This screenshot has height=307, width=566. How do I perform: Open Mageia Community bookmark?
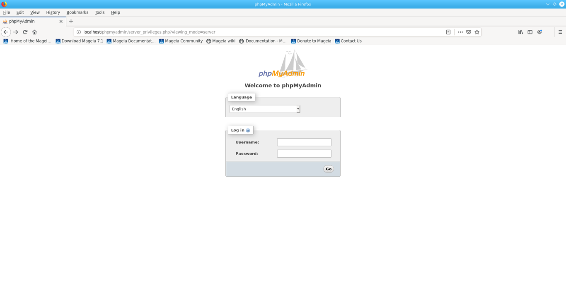181,41
